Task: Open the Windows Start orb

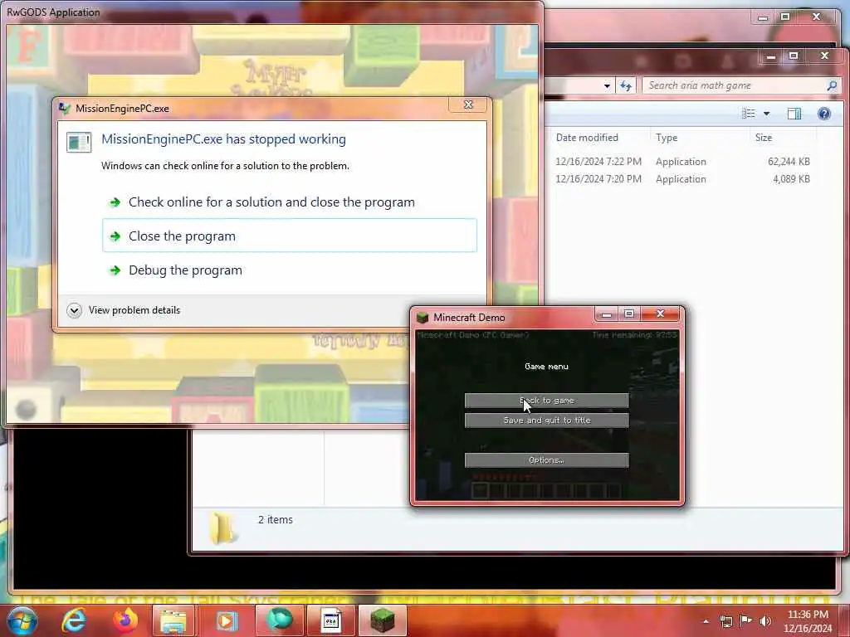Action: (x=22, y=620)
